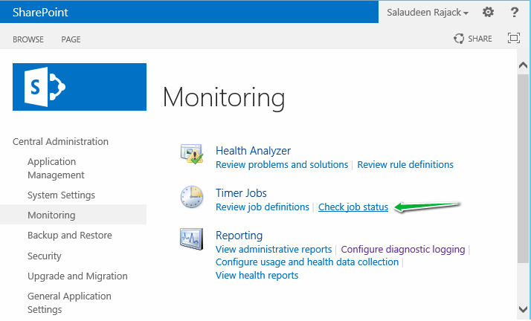Open the settings gear menu
531x321 pixels.
click(488, 12)
